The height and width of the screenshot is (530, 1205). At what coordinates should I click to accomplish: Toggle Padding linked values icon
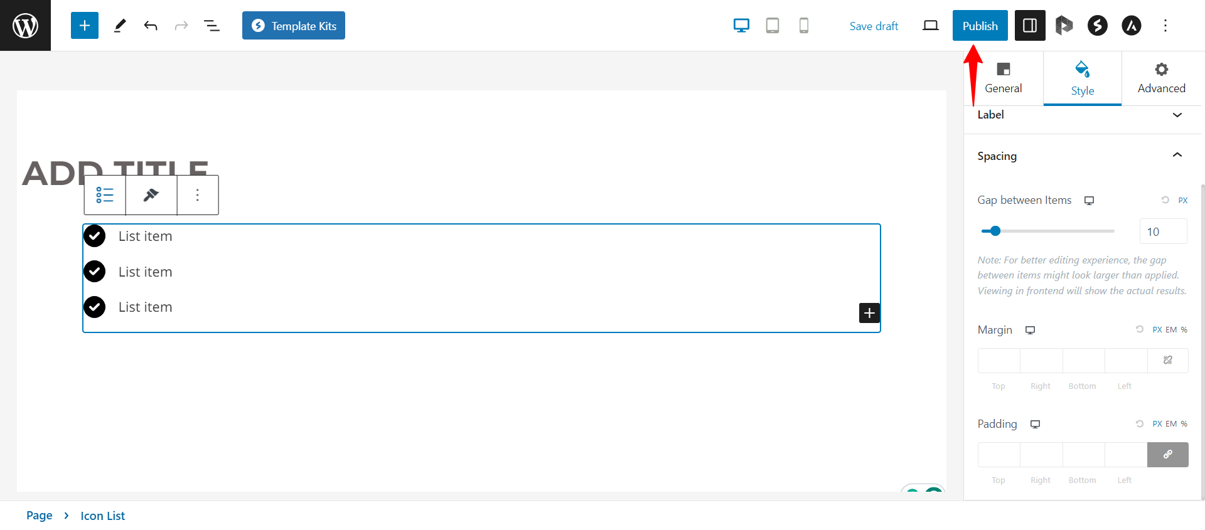[1168, 455]
